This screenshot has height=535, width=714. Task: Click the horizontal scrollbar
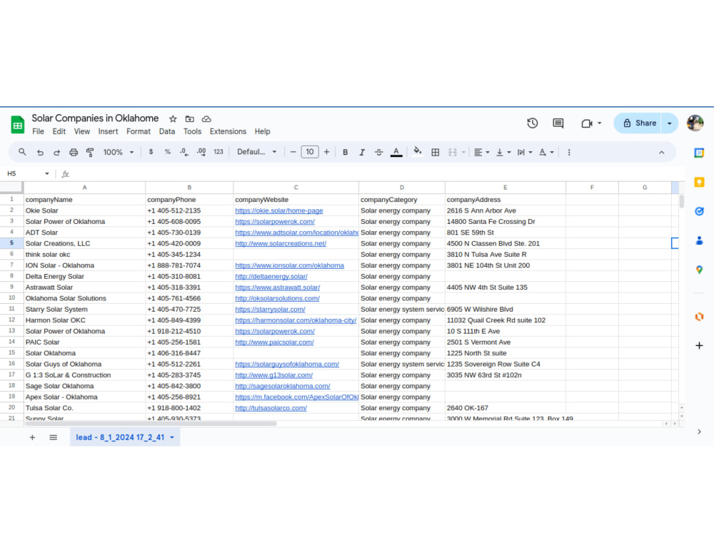(151, 424)
